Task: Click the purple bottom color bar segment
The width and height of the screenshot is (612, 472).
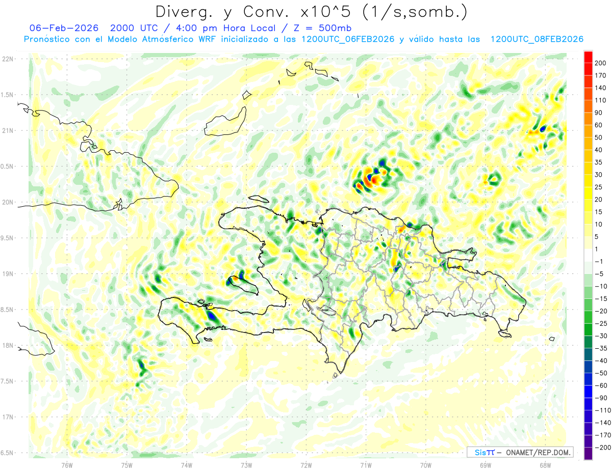Action: 588,454
